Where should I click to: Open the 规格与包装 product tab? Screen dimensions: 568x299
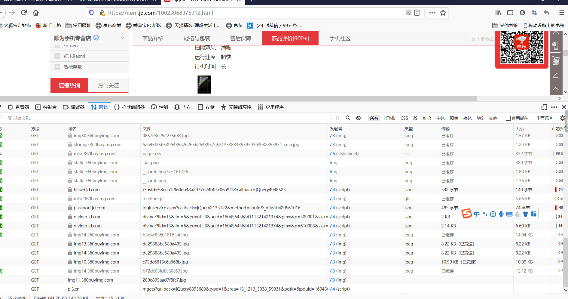point(197,39)
